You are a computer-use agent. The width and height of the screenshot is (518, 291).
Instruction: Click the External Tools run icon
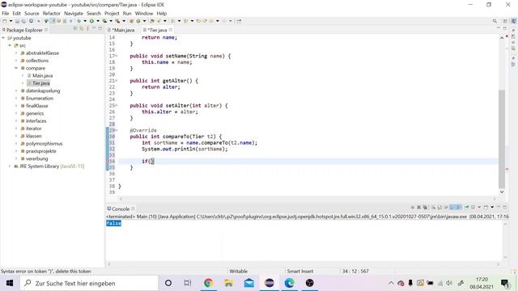click(117, 21)
